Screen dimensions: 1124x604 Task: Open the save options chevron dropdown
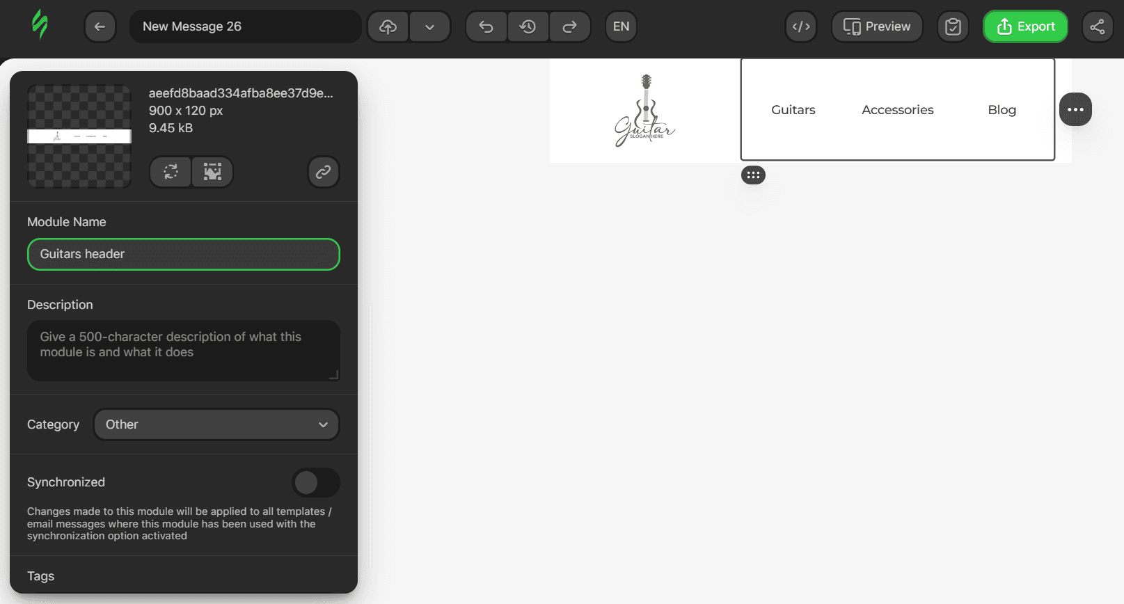point(429,26)
